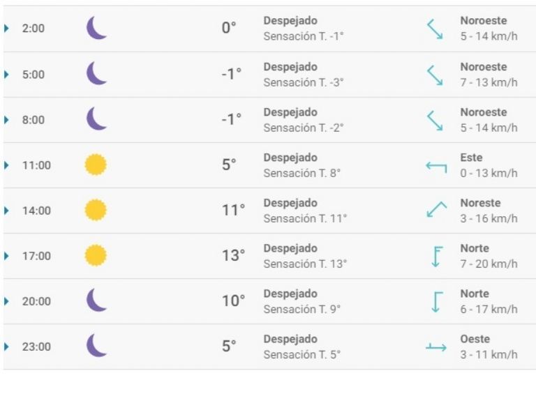Expand the 8:00 hourly details triangle
The image size is (536, 417).
pos(7,120)
